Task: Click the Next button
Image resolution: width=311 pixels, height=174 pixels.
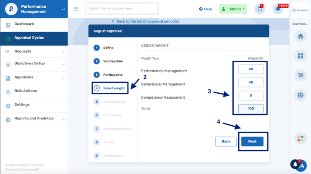Action: tap(252, 142)
